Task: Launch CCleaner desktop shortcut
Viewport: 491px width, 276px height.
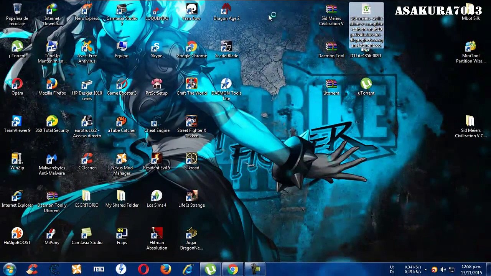Action: click(x=87, y=161)
